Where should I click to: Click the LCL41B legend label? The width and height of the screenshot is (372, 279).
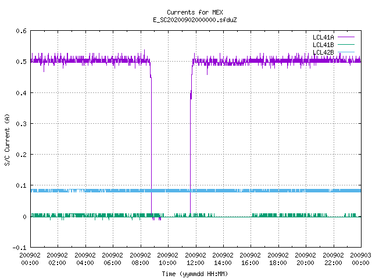(323, 45)
